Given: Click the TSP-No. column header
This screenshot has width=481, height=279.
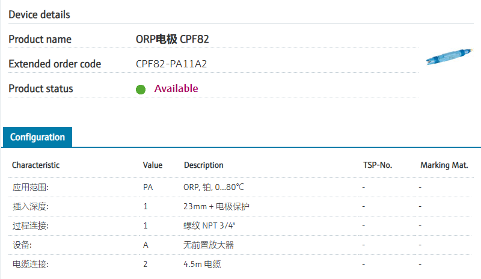Looking at the screenshot, I should 378,165.
